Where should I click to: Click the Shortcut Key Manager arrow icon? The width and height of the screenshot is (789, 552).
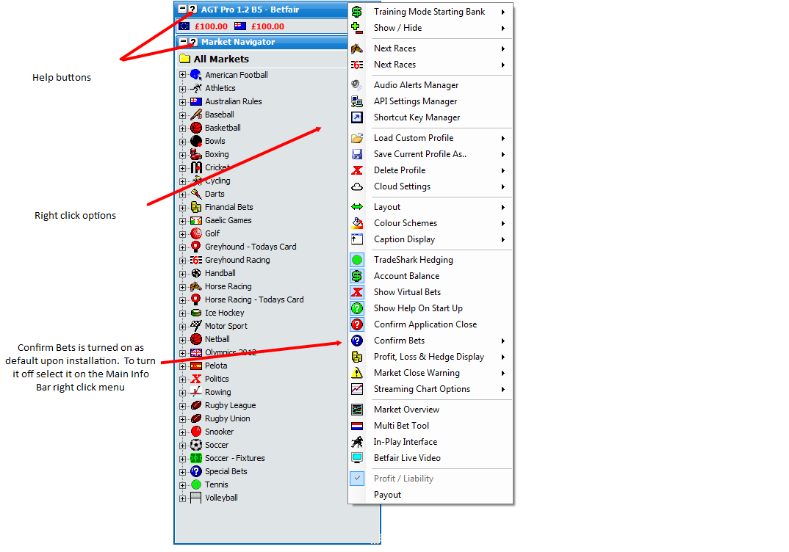click(x=357, y=117)
